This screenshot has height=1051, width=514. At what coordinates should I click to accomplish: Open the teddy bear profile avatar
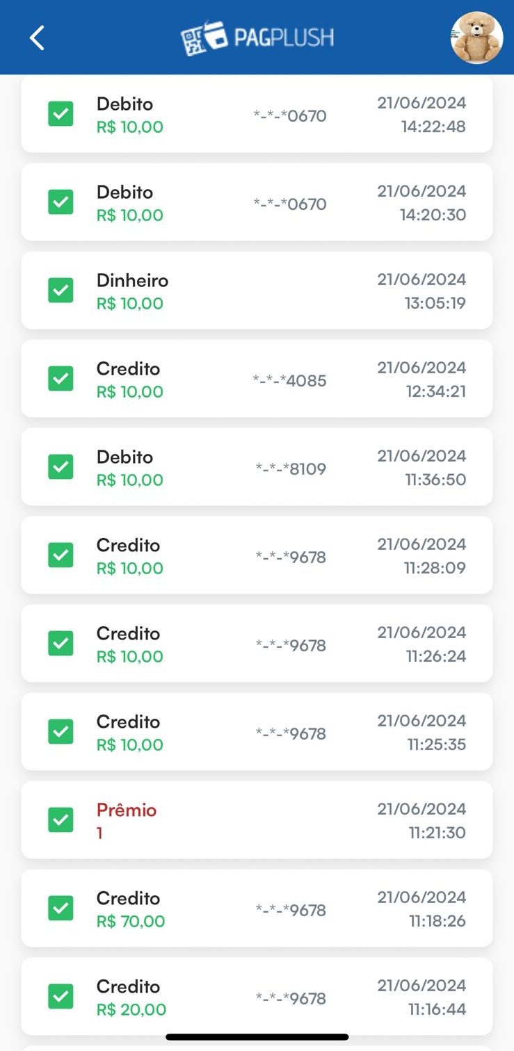(x=476, y=38)
